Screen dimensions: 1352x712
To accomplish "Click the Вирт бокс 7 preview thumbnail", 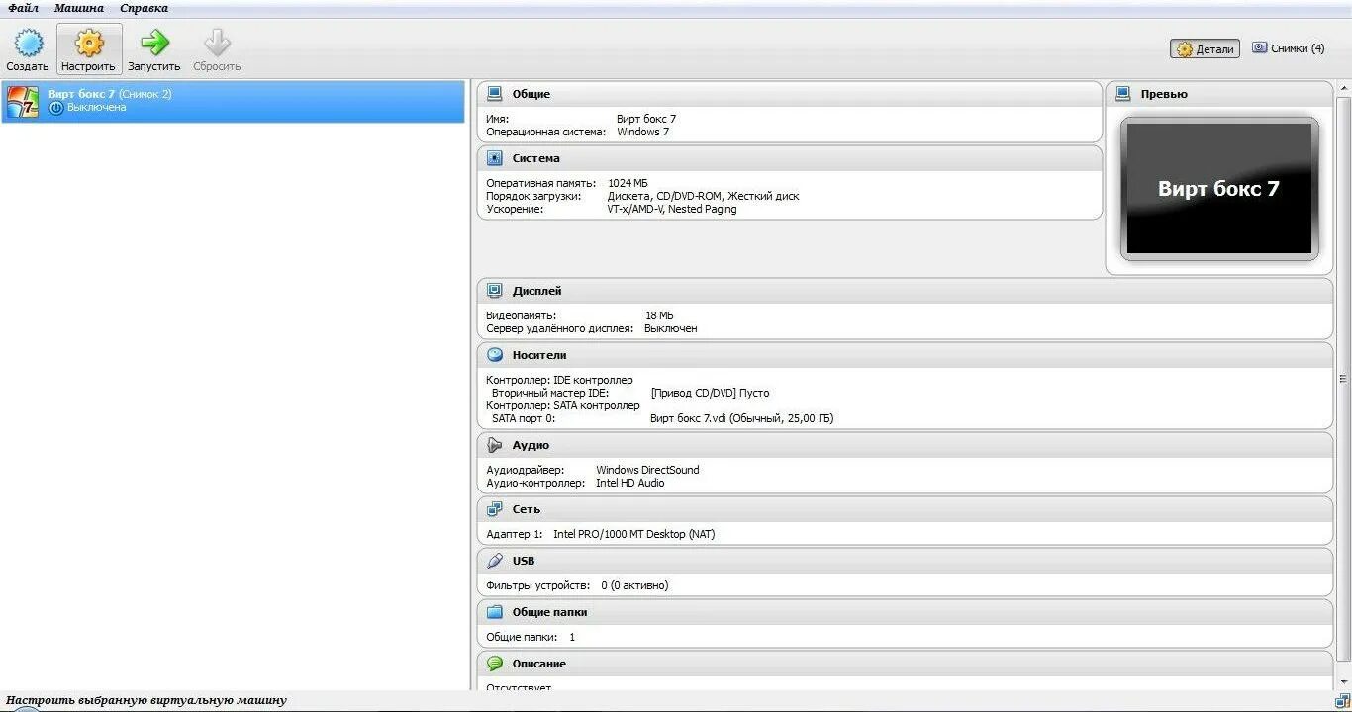I will pyautogui.click(x=1219, y=188).
